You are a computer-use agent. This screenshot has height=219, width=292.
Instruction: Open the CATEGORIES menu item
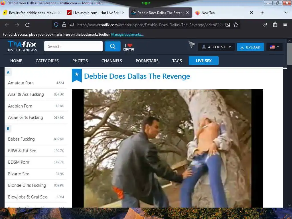click(47, 61)
